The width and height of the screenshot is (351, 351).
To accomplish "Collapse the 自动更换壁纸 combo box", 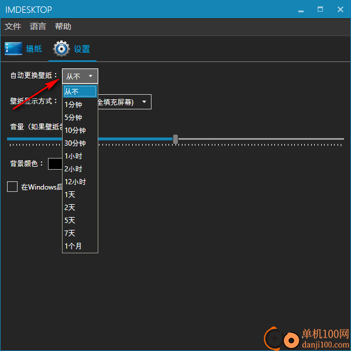I will pos(80,76).
